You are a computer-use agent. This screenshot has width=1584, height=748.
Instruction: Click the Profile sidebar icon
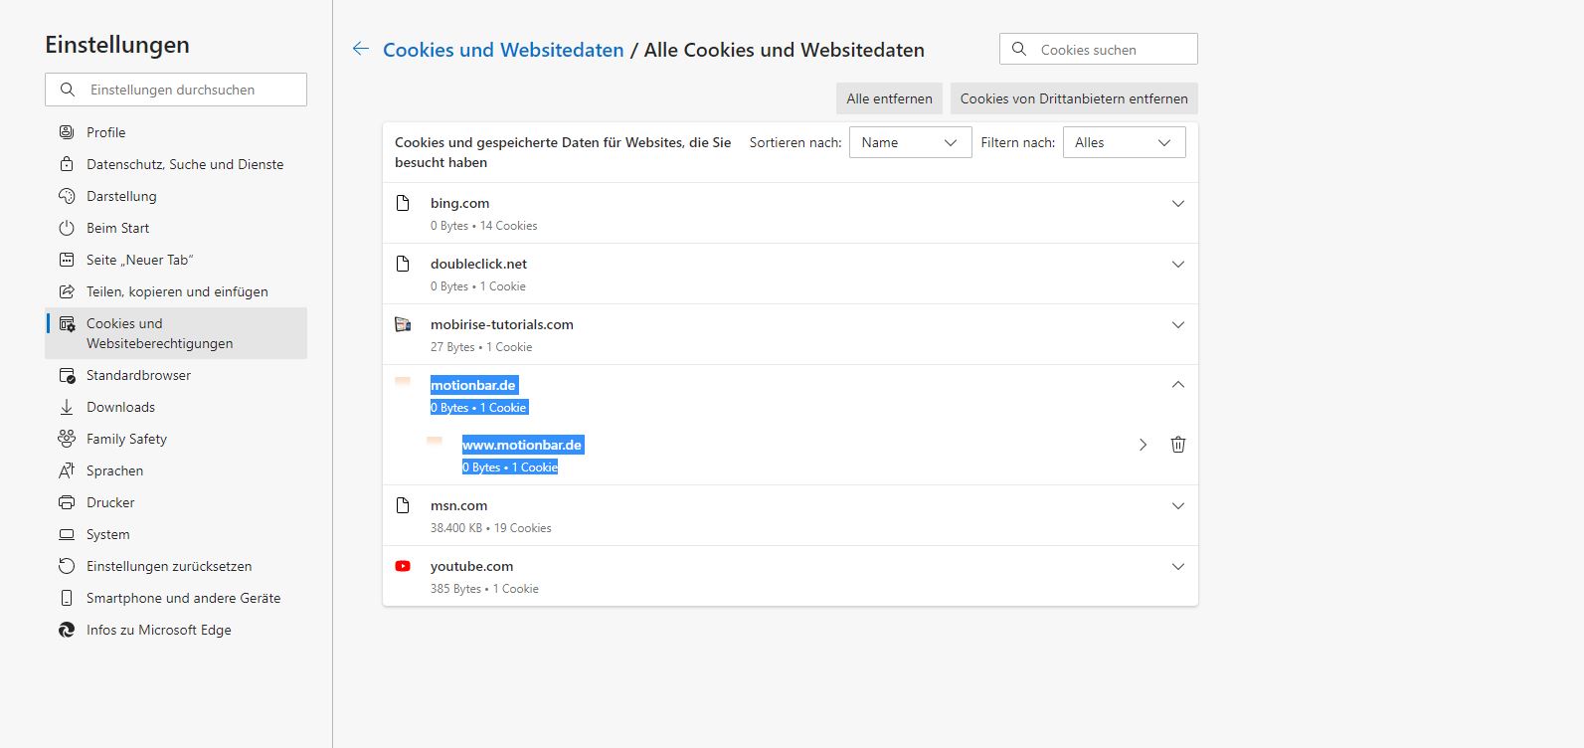point(67,132)
